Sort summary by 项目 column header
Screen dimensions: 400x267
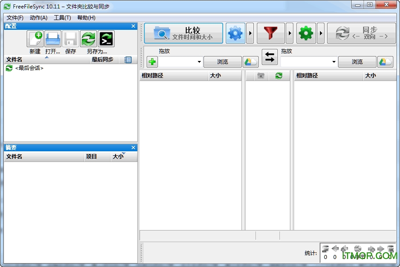(97, 156)
